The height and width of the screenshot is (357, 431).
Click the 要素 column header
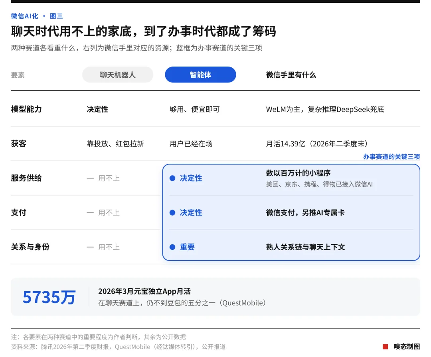tap(18, 75)
